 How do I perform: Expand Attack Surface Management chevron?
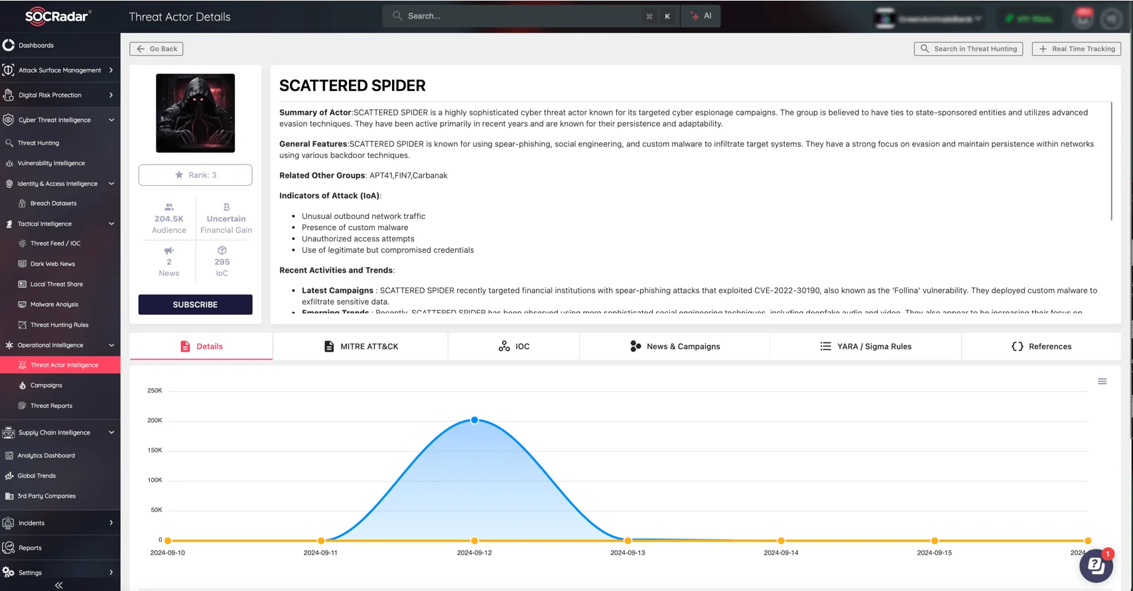pyautogui.click(x=111, y=70)
